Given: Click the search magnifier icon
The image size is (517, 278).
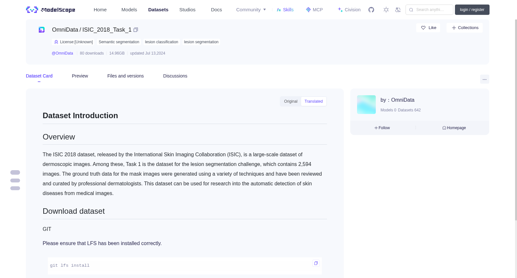Looking at the screenshot, I should pos(411,10).
